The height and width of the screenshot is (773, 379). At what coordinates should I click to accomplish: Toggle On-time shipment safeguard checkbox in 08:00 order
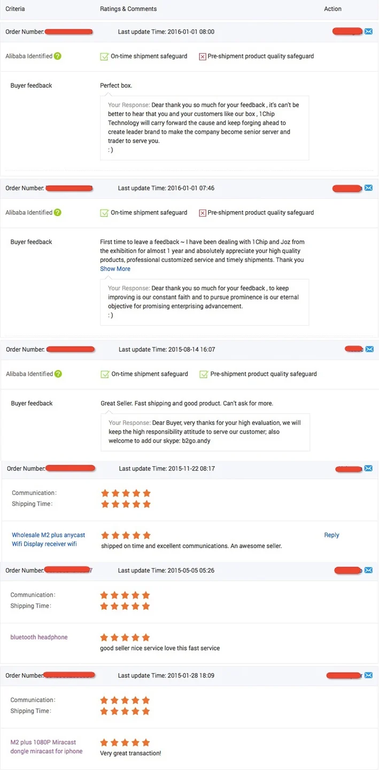pos(104,56)
